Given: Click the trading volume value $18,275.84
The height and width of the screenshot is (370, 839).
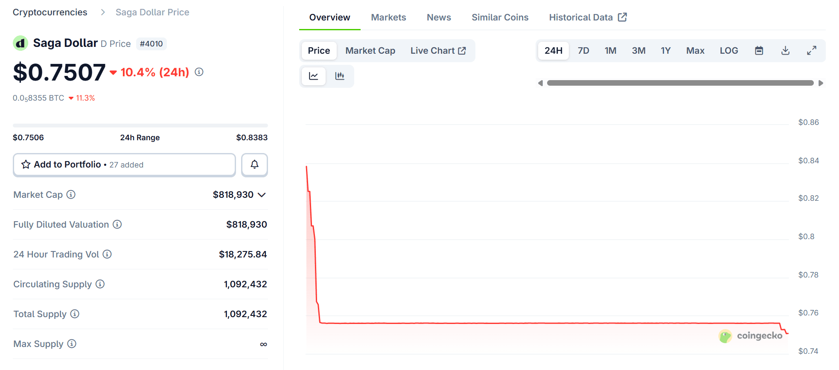Looking at the screenshot, I should point(243,254).
